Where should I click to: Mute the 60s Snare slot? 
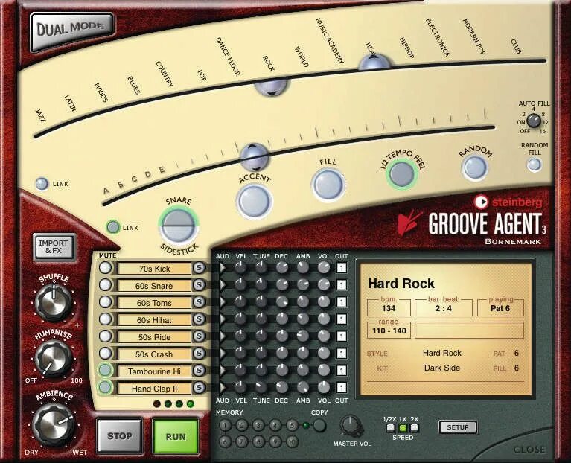tap(106, 285)
